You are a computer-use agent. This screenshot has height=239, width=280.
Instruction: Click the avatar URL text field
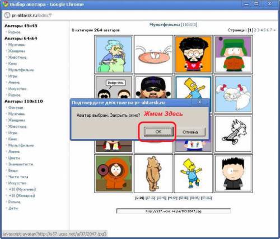point(174,211)
